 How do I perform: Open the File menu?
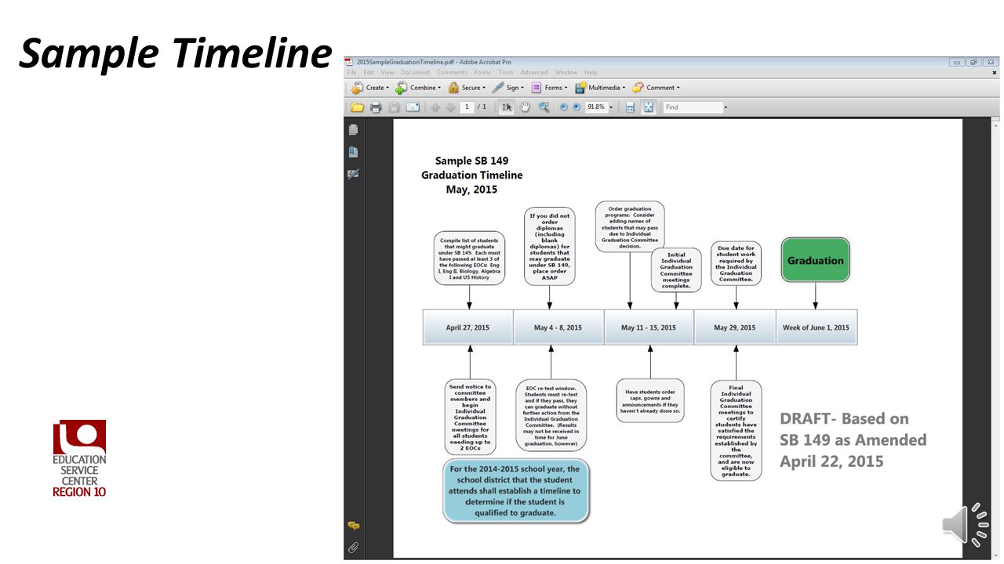click(352, 72)
